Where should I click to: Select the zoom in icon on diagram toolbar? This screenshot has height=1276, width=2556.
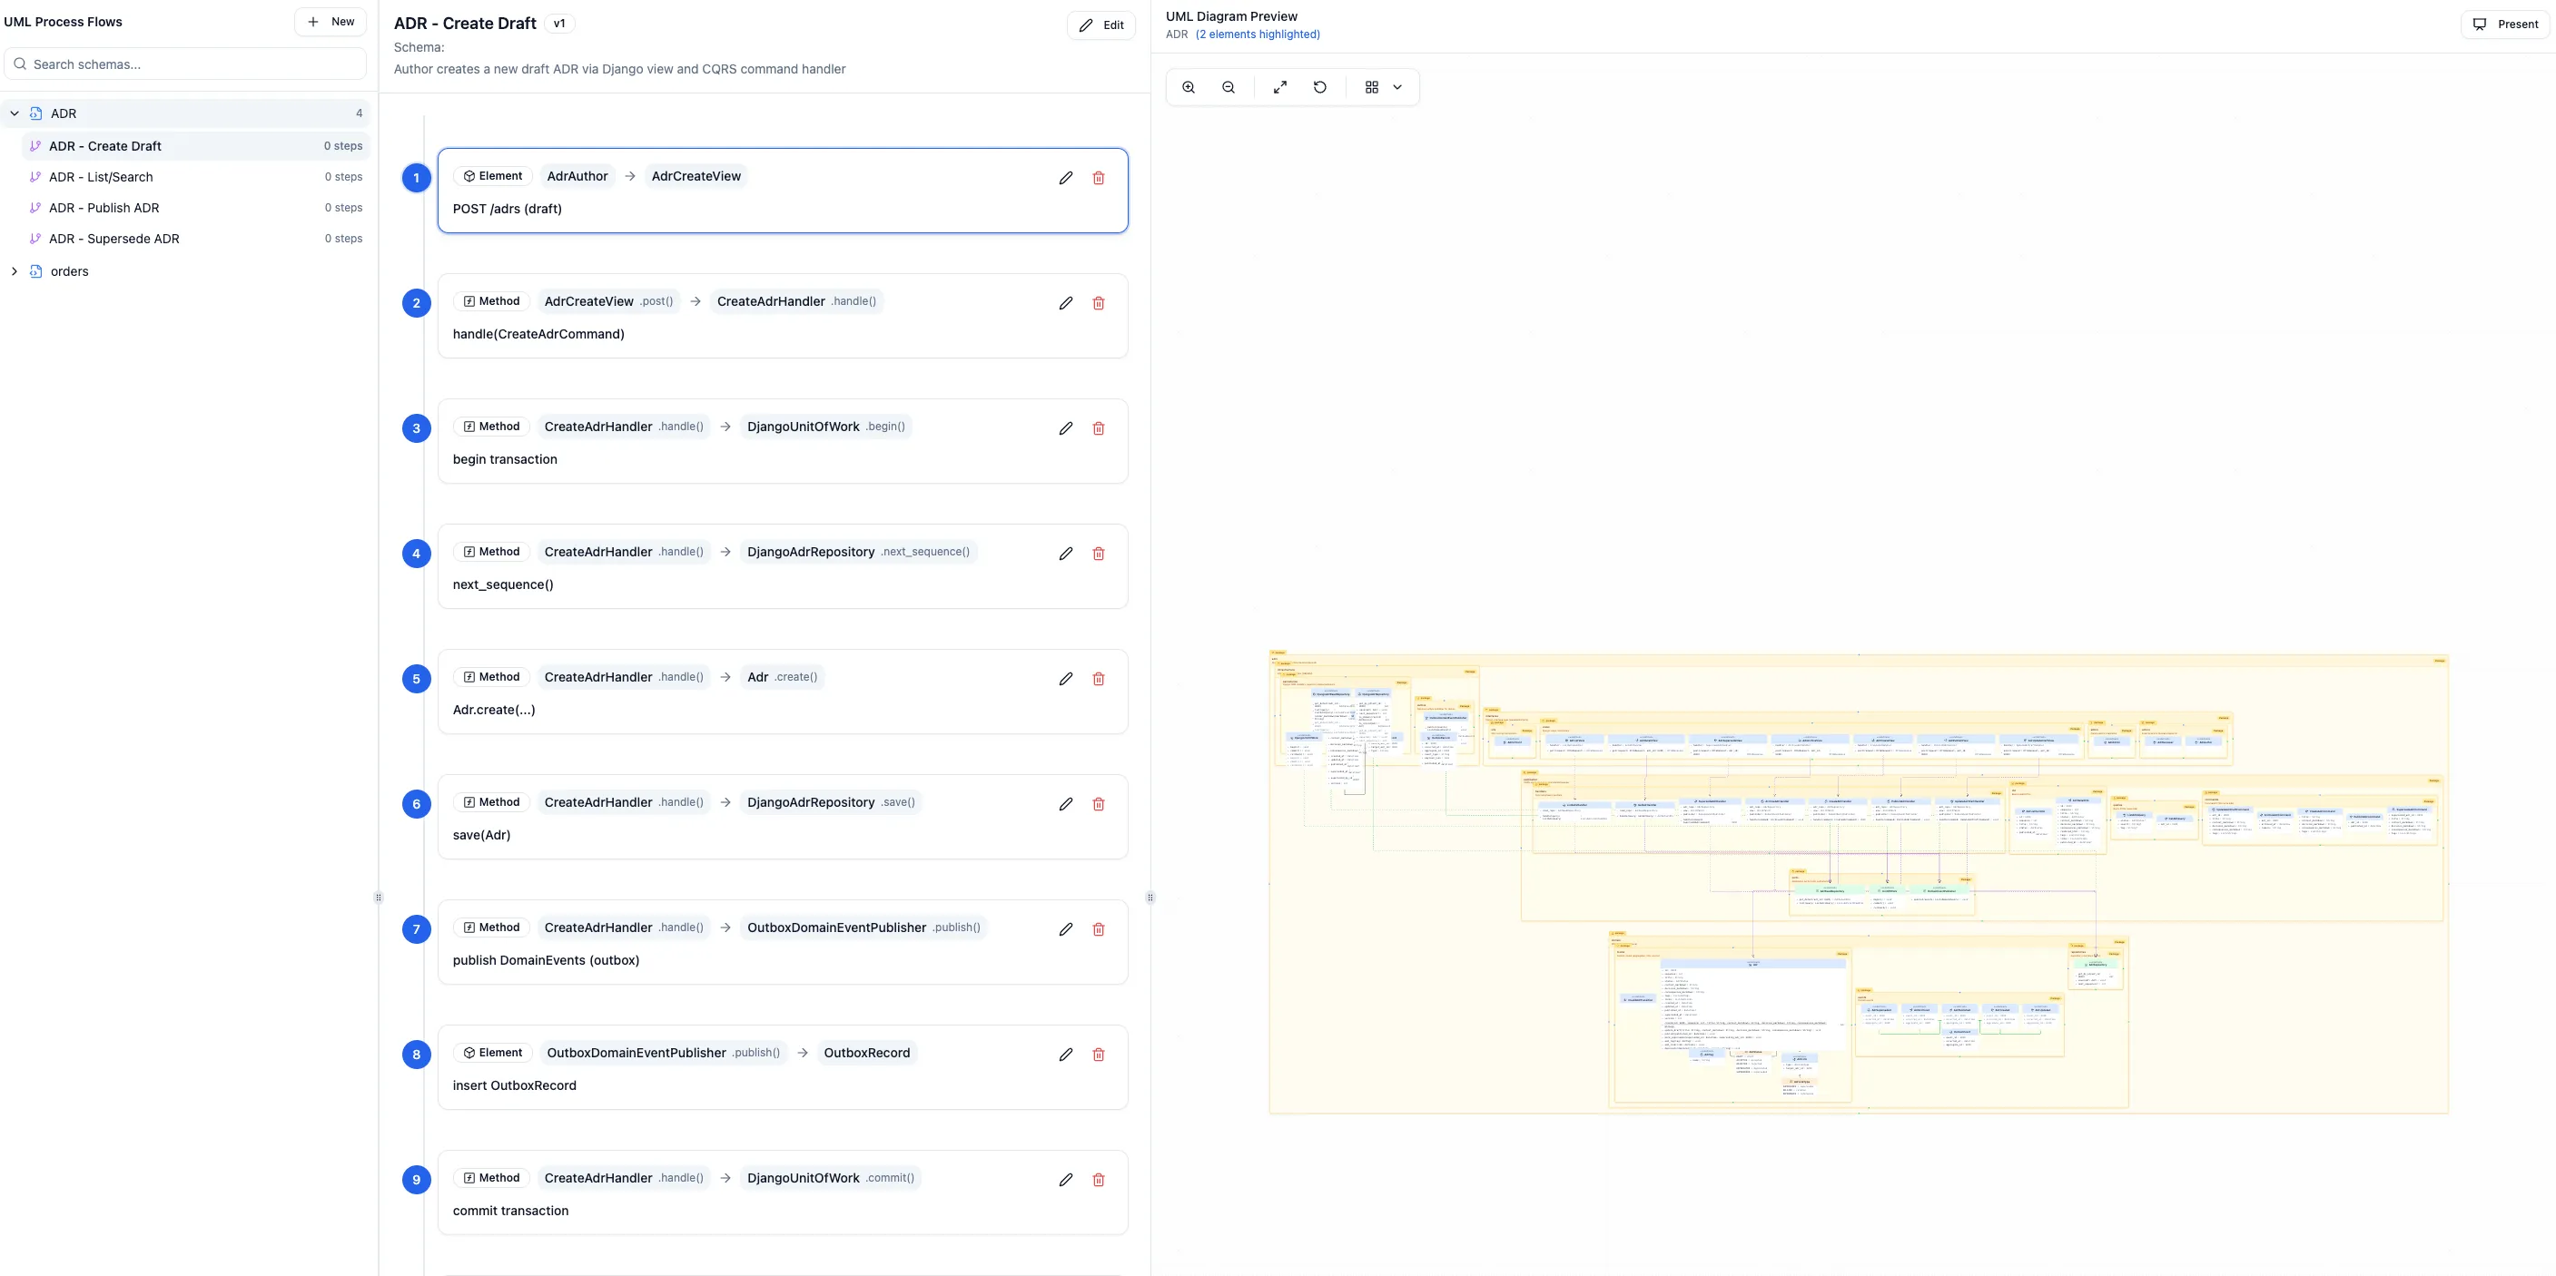(x=1189, y=87)
